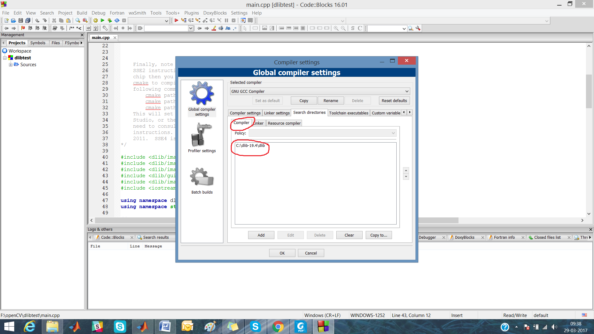Click the green Run icon
The height and width of the screenshot is (334, 594).
[102, 20]
